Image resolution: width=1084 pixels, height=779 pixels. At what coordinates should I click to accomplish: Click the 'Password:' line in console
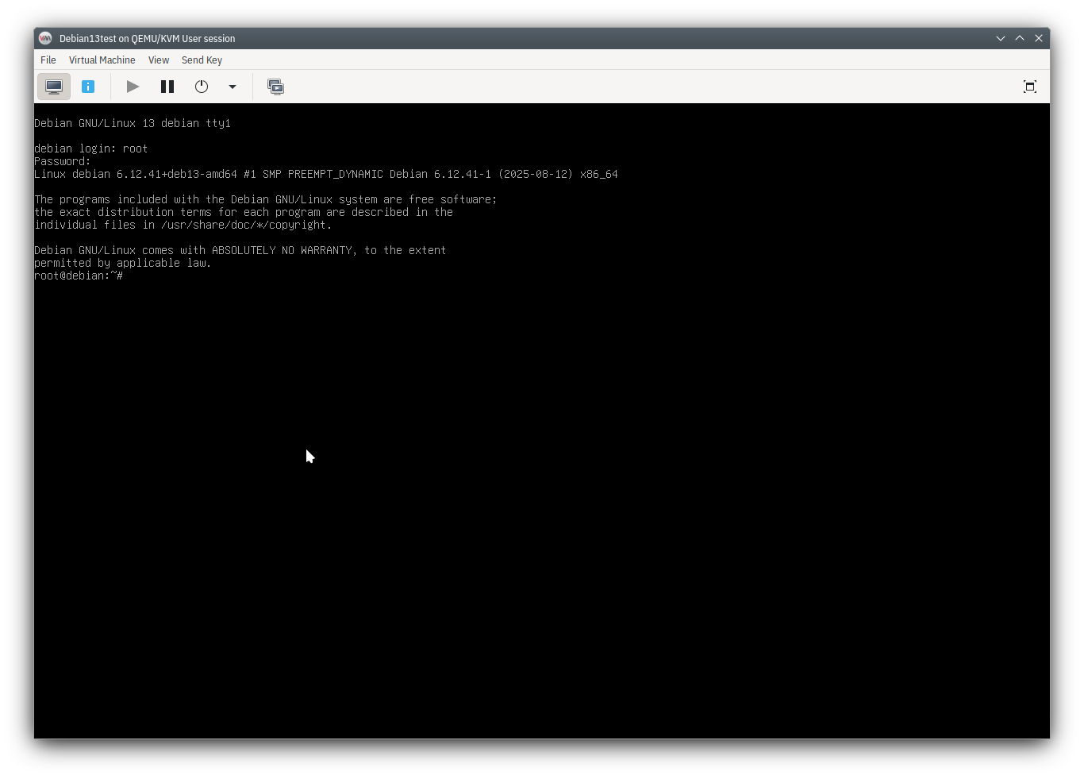point(63,161)
